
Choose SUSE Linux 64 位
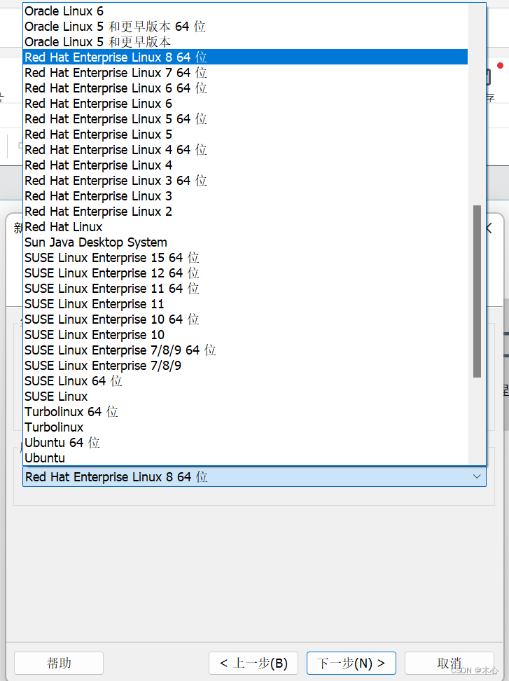(x=245, y=381)
